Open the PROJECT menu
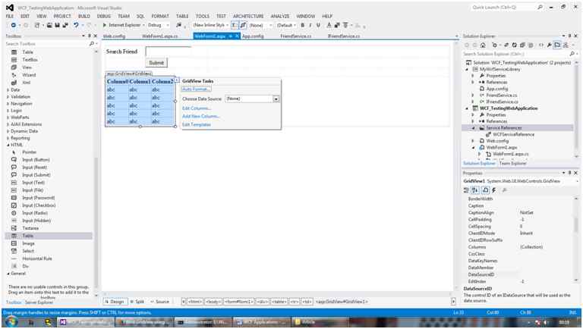The height and width of the screenshot is (329, 583). 62,17
